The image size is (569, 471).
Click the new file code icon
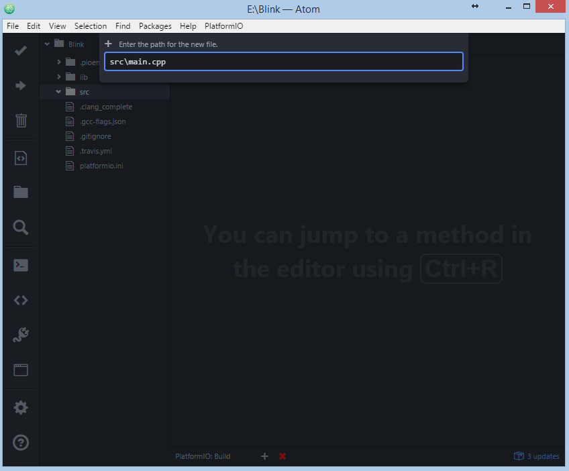(21, 158)
